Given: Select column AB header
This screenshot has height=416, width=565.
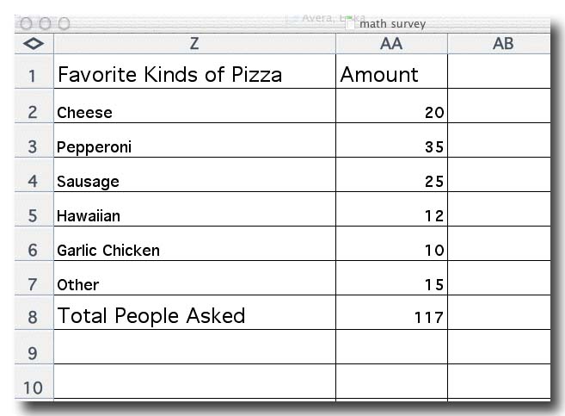Looking at the screenshot, I should click(499, 44).
